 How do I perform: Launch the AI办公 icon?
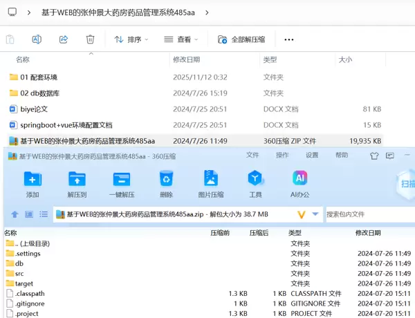(x=299, y=180)
